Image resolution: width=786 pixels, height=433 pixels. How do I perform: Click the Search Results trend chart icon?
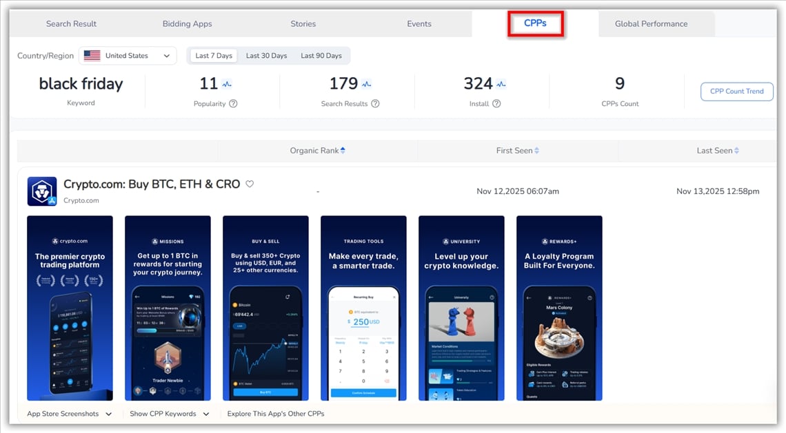point(366,85)
